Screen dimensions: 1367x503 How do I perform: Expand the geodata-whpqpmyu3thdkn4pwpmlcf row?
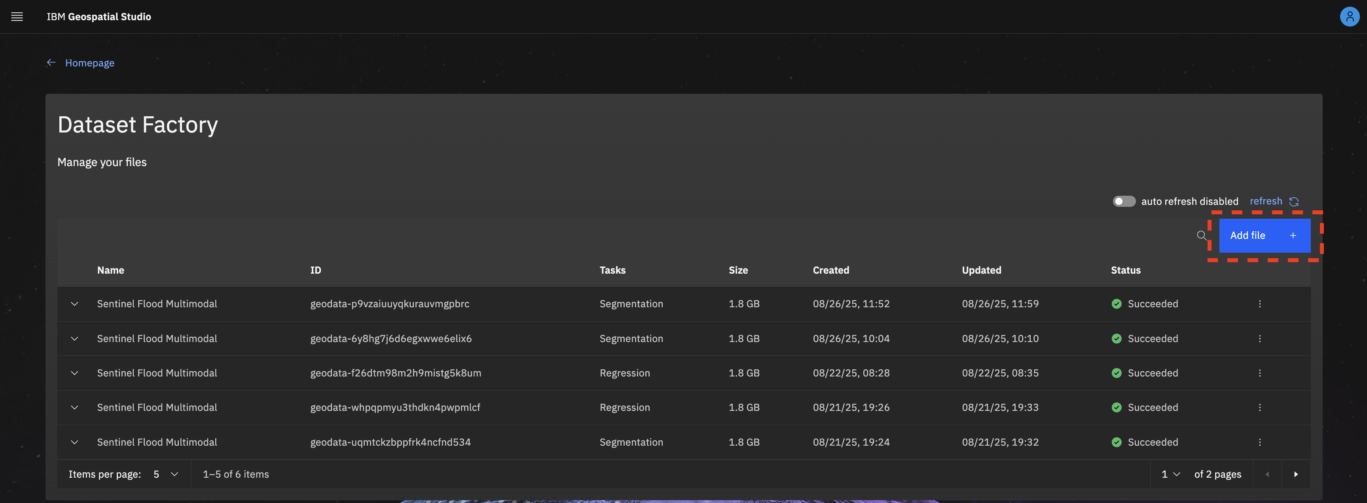tap(74, 407)
